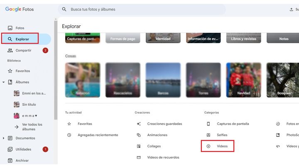Screen dimensions: 299x168
Task: Open Compartir in the sidebar
Action: click(23, 50)
